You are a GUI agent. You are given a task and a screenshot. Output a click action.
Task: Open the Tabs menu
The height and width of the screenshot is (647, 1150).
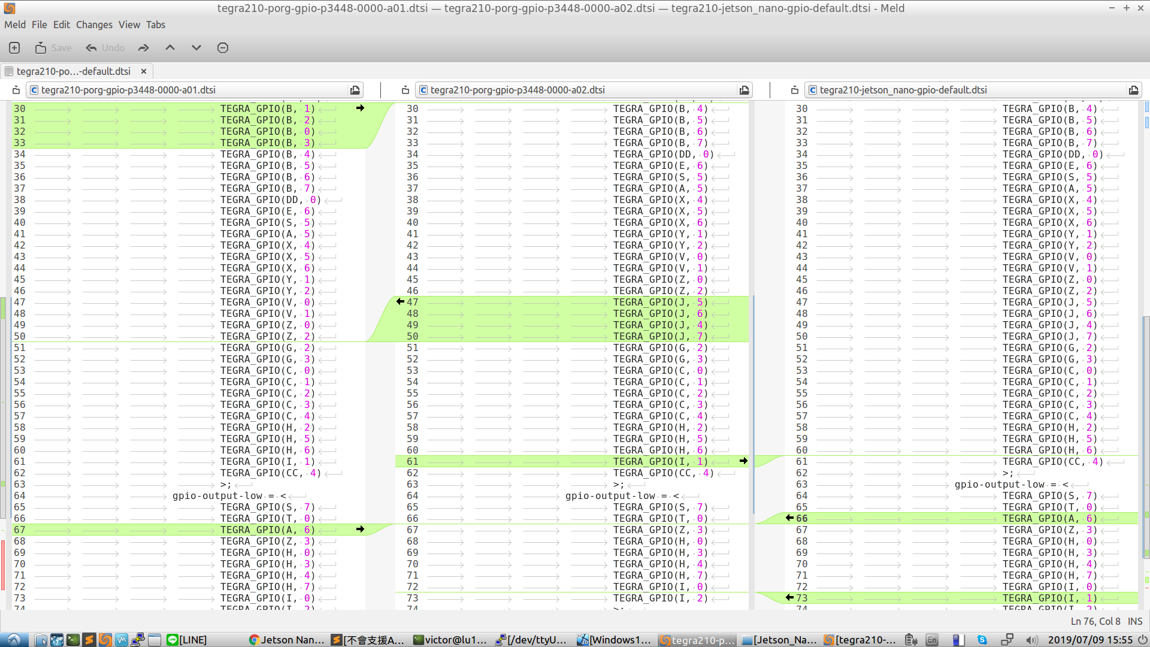[x=155, y=25]
